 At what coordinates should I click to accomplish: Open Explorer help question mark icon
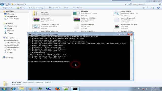pyautogui.click(x=158, y=8)
